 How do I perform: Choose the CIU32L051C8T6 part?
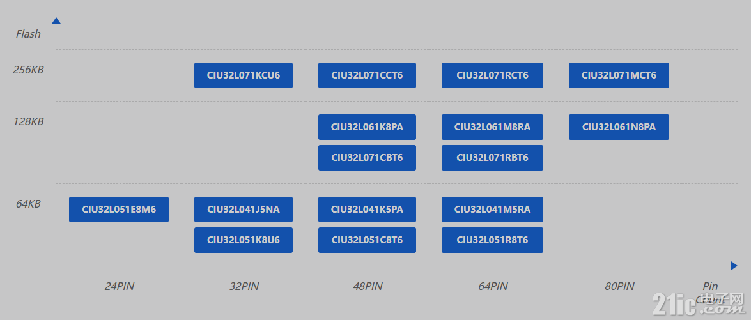click(367, 240)
